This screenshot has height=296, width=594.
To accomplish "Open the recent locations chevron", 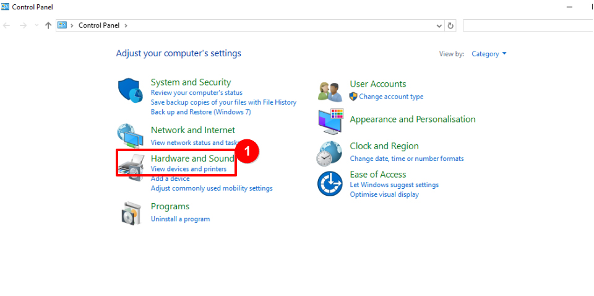I will pos(37,25).
